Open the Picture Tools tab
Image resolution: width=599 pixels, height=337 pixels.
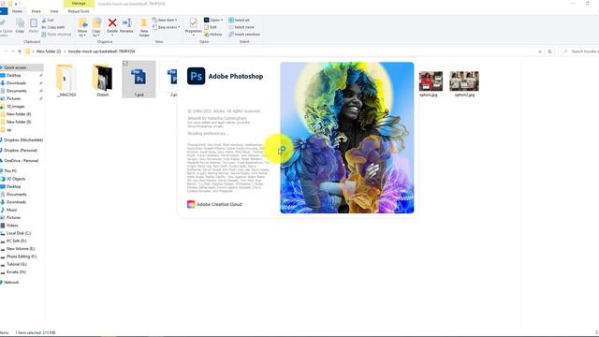click(x=79, y=11)
